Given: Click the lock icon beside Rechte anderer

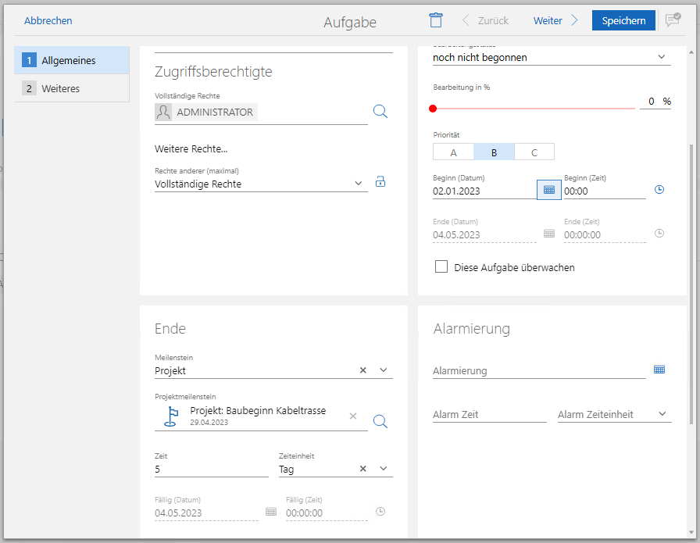Looking at the screenshot, I should [x=380, y=182].
